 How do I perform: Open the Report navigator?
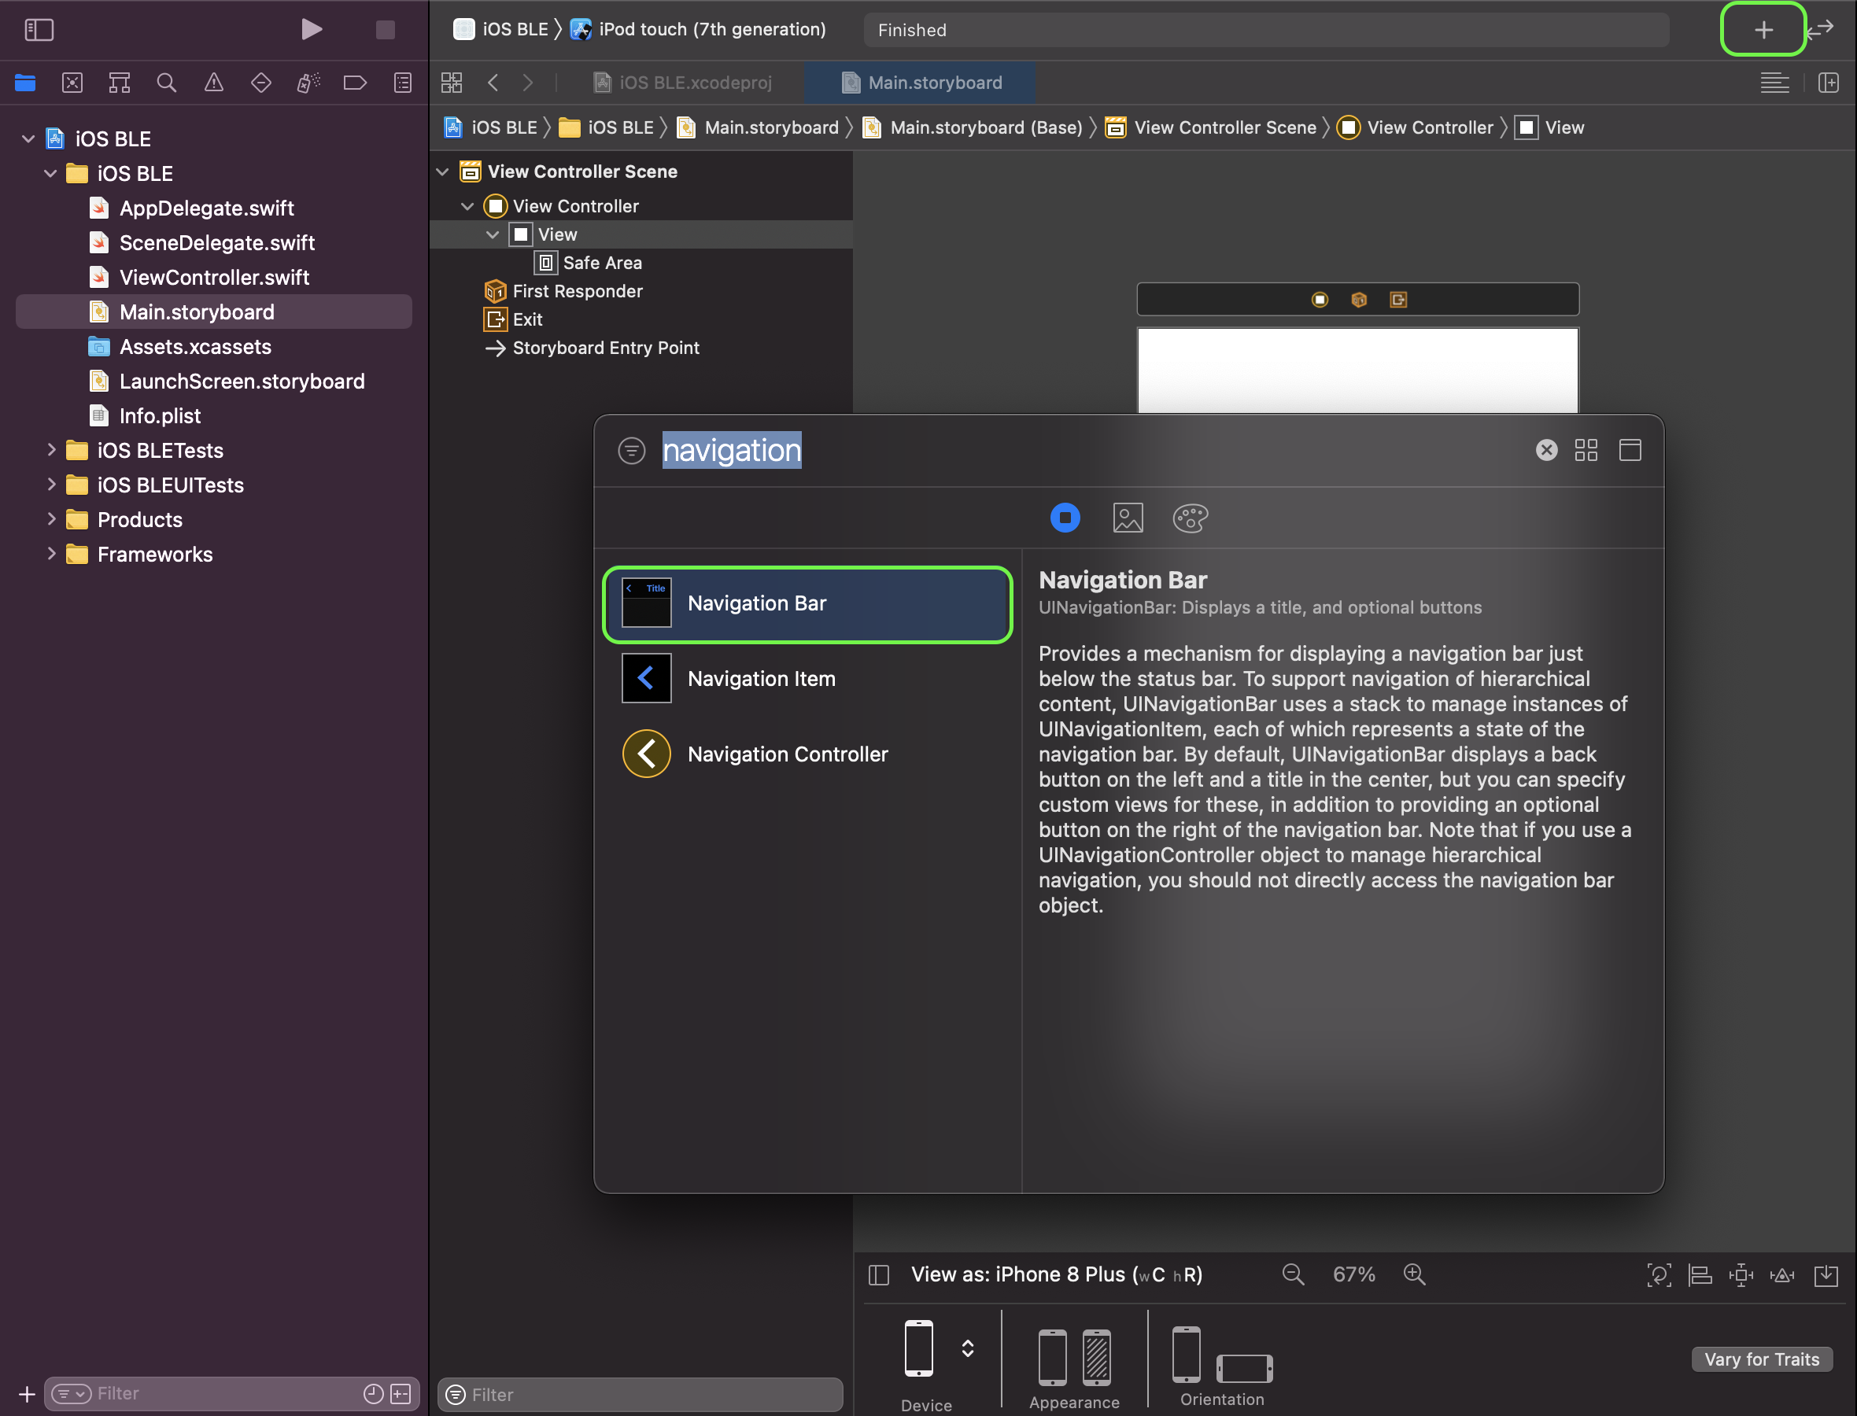[x=403, y=83]
